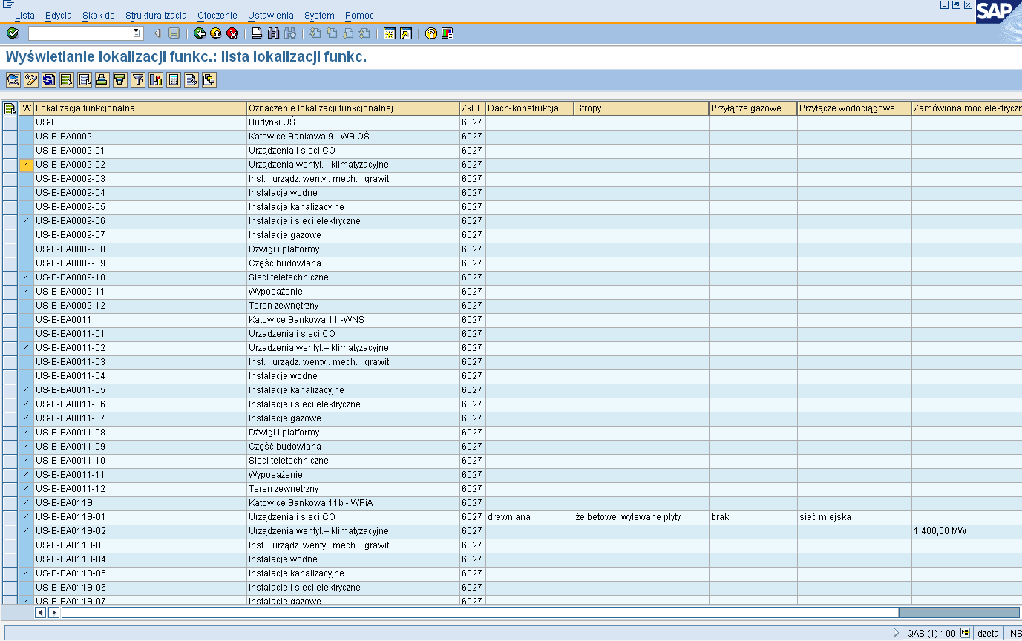The width and height of the screenshot is (1022, 641).
Task: Toggle checkmark in row US-B-BA0011-09
Action: click(x=26, y=447)
